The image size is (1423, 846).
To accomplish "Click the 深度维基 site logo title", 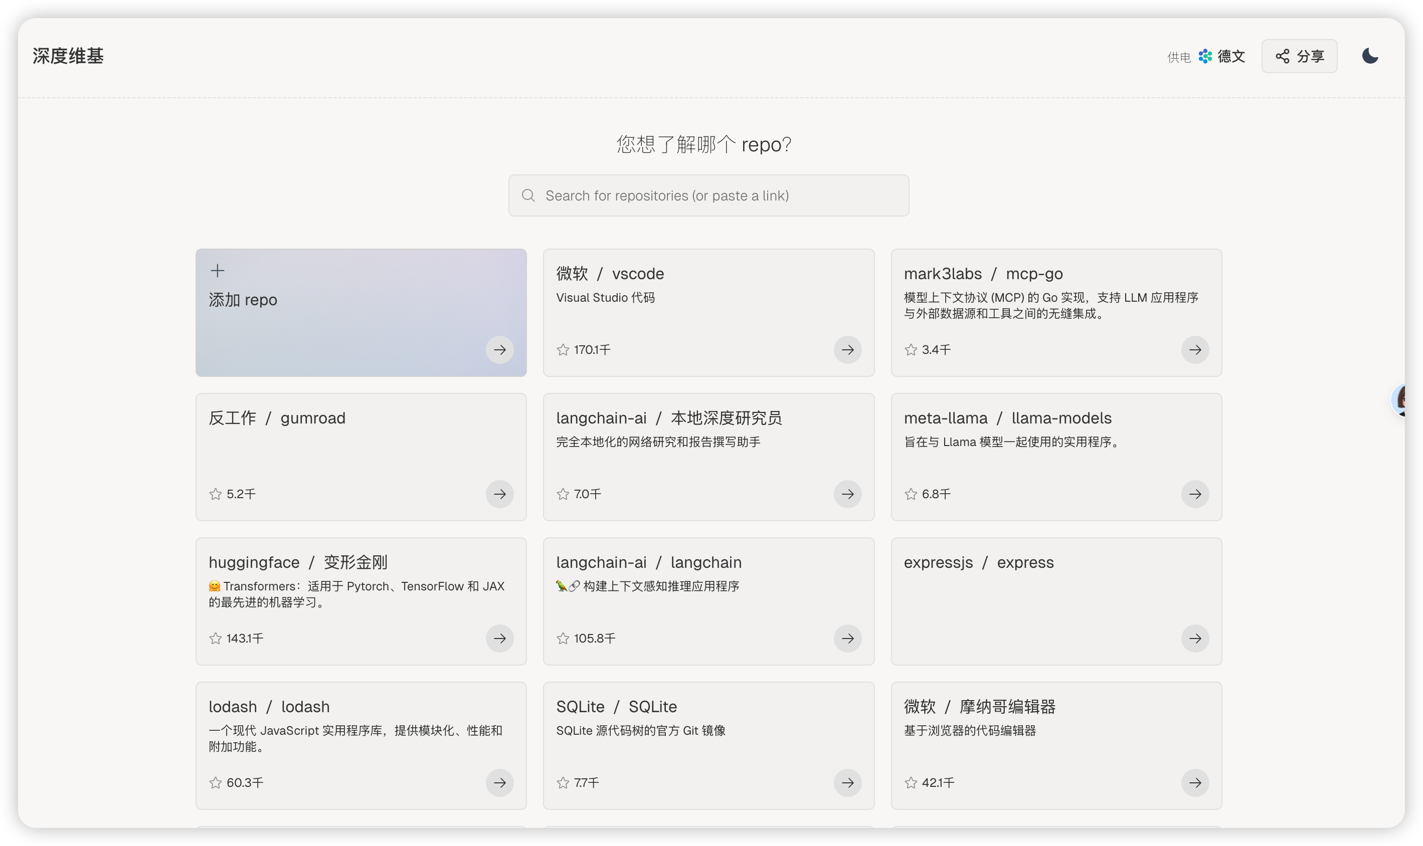I will (x=68, y=56).
